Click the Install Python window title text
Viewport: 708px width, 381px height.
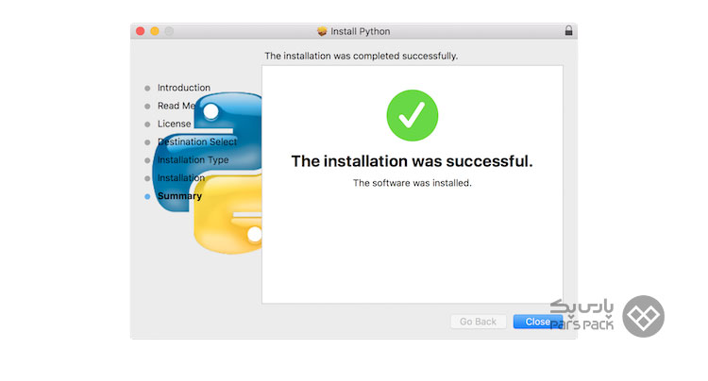pos(362,31)
